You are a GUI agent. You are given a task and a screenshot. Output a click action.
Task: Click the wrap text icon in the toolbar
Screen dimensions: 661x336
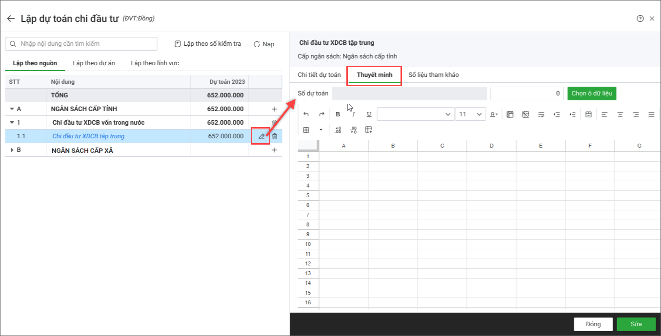click(541, 114)
